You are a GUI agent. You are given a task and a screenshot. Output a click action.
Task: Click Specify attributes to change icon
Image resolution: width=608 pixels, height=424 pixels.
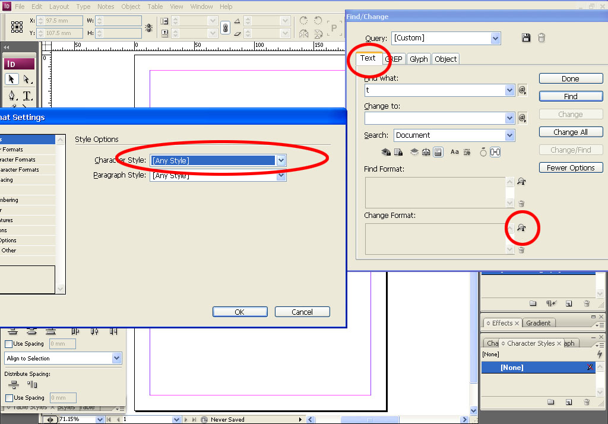pyautogui.click(x=521, y=227)
